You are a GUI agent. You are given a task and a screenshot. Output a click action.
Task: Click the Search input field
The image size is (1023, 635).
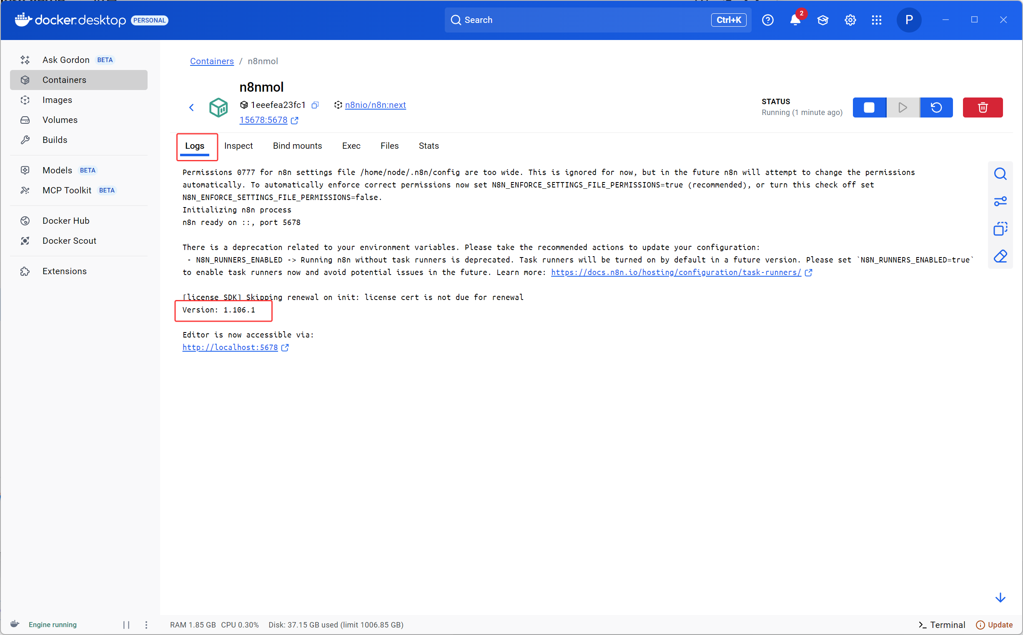click(x=580, y=20)
